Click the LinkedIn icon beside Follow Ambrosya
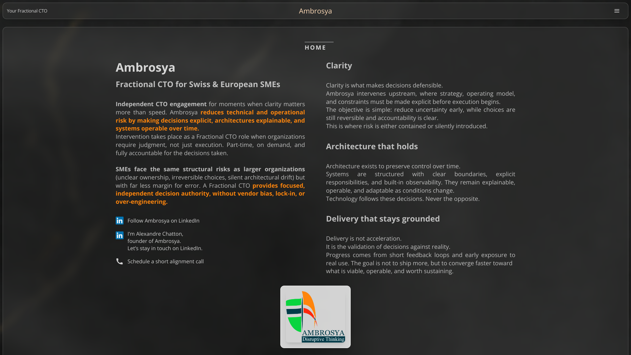 click(x=120, y=221)
